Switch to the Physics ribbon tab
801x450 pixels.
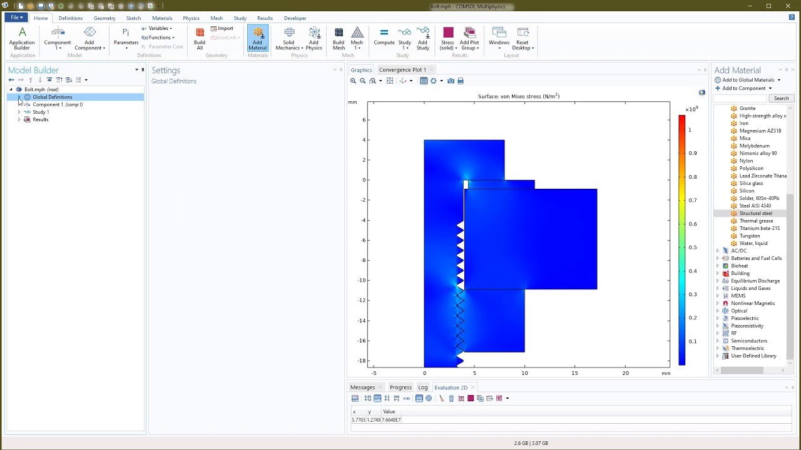191,18
